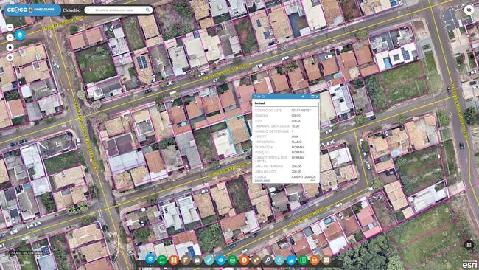Close the lot info popup
This screenshot has height=270, width=479.
coord(317,97)
